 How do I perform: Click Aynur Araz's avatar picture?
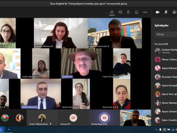coord(157,94)
